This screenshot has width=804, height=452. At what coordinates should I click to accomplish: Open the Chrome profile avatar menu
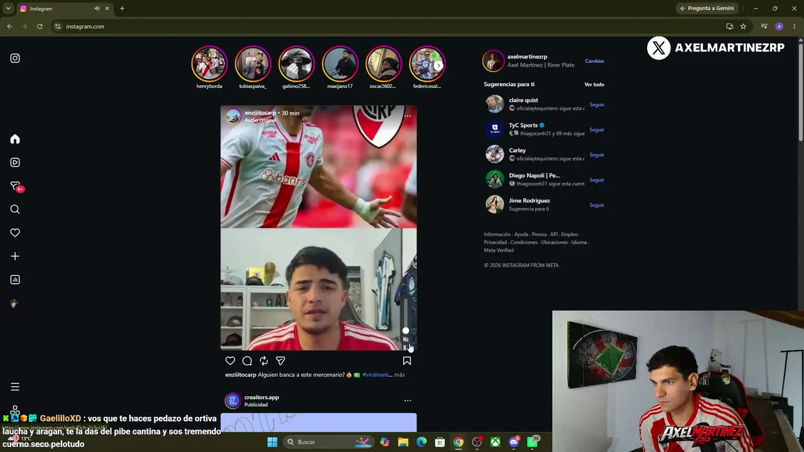pos(780,26)
